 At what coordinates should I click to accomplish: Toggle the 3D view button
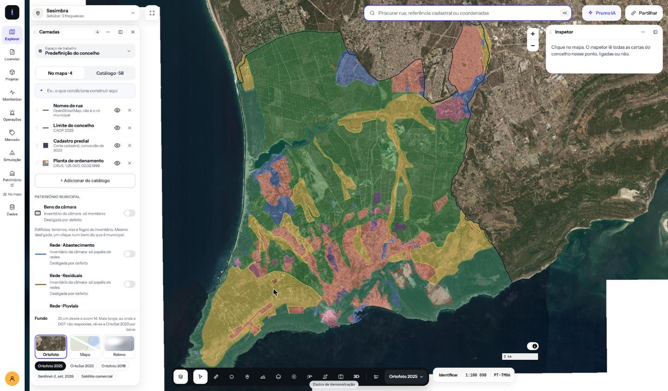click(356, 377)
